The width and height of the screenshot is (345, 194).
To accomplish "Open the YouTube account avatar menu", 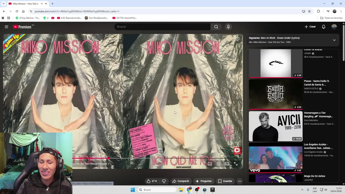I will (x=334, y=27).
